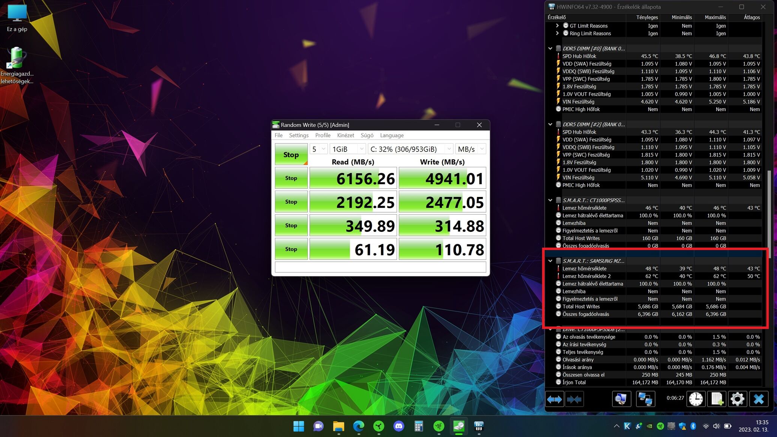Expand the GT Limit Reasons row
The height and width of the screenshot is (437, 777).
click(557, 26)
